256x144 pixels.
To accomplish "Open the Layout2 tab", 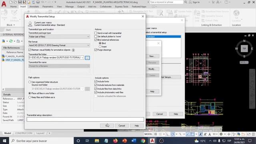I will pyautogui.click(x=40, y=133).
